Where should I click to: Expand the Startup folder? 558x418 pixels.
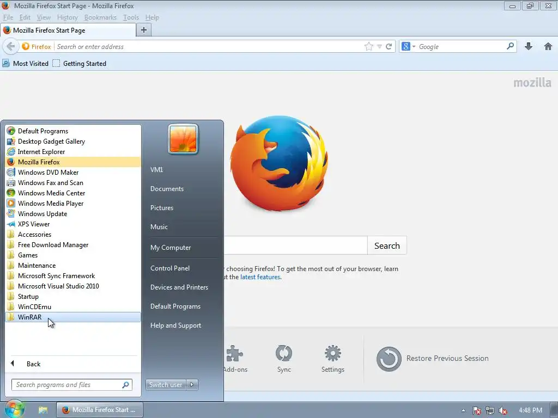point(73,297)
